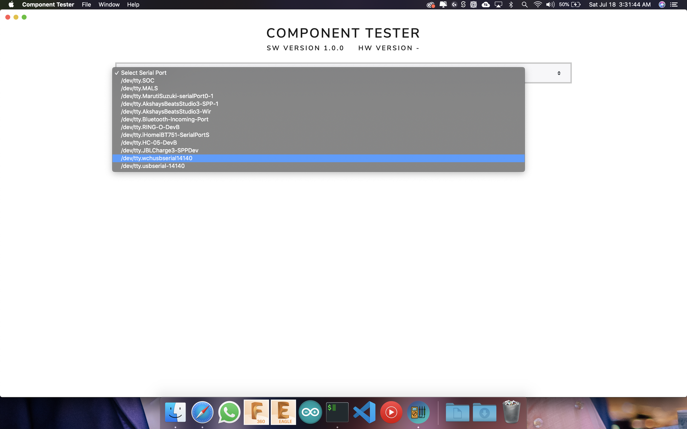Toggle Wi-Fi from the menu bar
This screenshot has width=687, height=429.
tap(538, 4)
